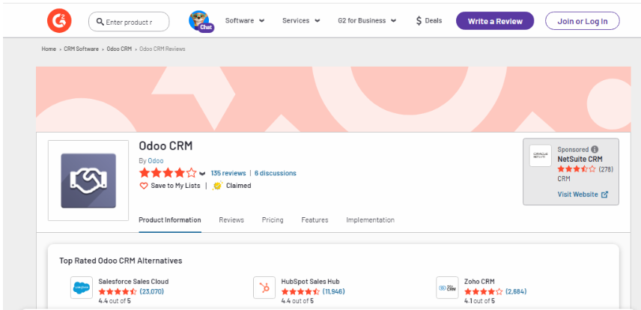Expand the Services menu
This screenshot has width=641, height=310.
[x=301, y=20]
